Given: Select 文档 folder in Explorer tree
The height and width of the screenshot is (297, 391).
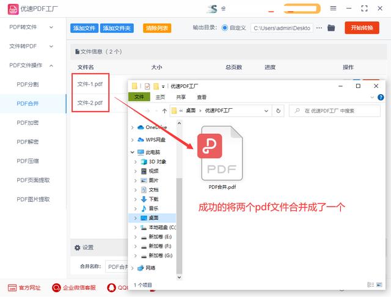Looking at the screenshot, I should (x=150, y=190).
